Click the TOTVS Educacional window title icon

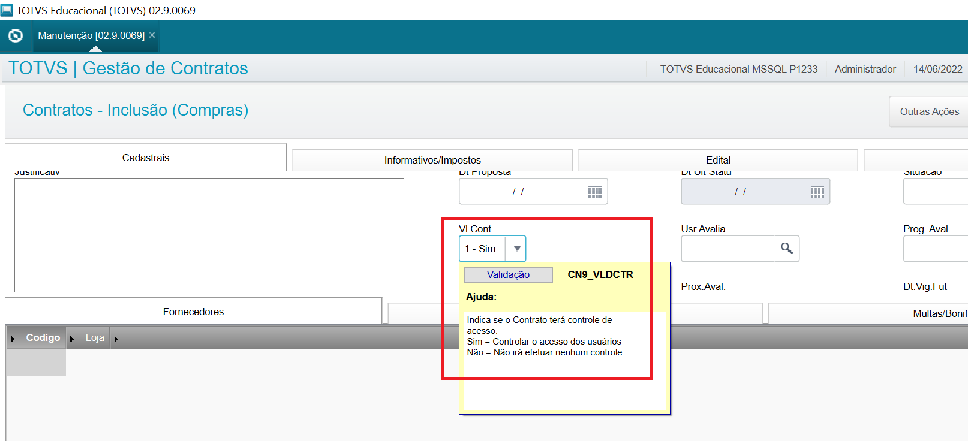click(7, 10)
